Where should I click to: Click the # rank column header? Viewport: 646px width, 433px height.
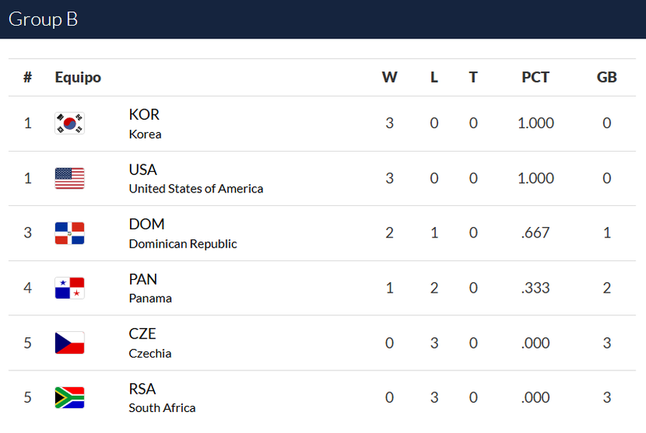28,77
